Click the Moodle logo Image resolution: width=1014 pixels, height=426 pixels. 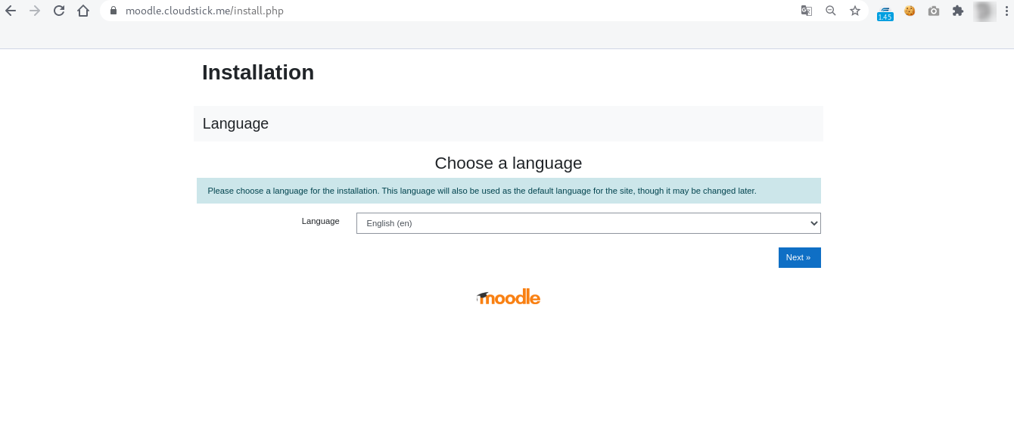coord(509,297)
